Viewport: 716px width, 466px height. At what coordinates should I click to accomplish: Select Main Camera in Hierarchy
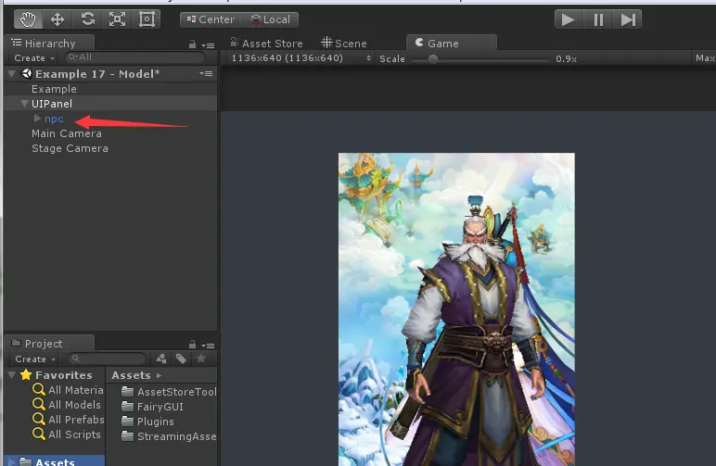click(67, 133)
